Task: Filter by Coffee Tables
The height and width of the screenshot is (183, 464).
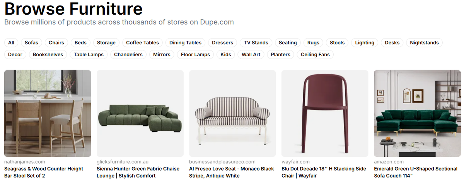Action: [142, 43]
